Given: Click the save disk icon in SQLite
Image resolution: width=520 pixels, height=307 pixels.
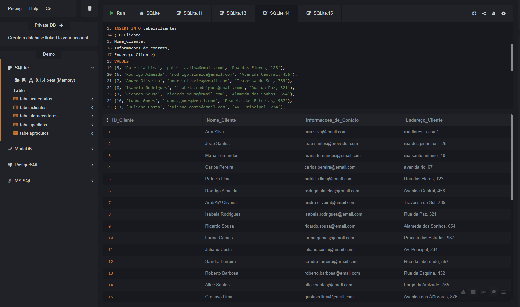Looking at the screenshot, I should [x=24, y=80].
